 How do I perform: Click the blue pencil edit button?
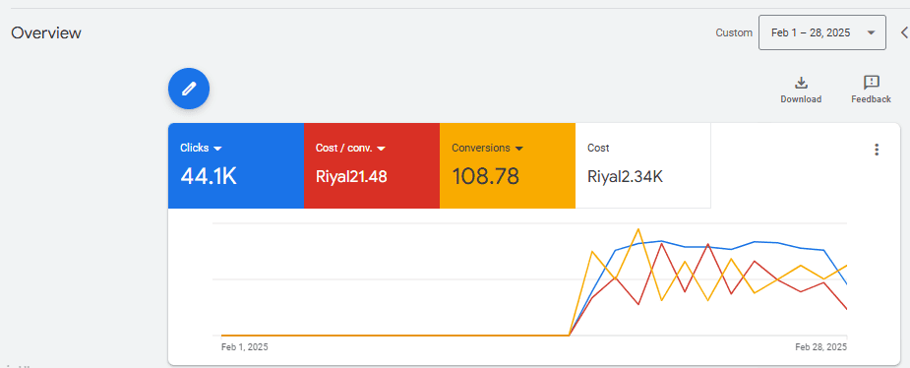coord(189,89)
